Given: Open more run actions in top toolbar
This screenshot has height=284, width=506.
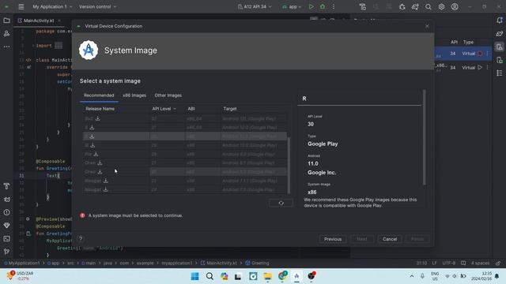Looking at the screenshot, I should 334,6.
